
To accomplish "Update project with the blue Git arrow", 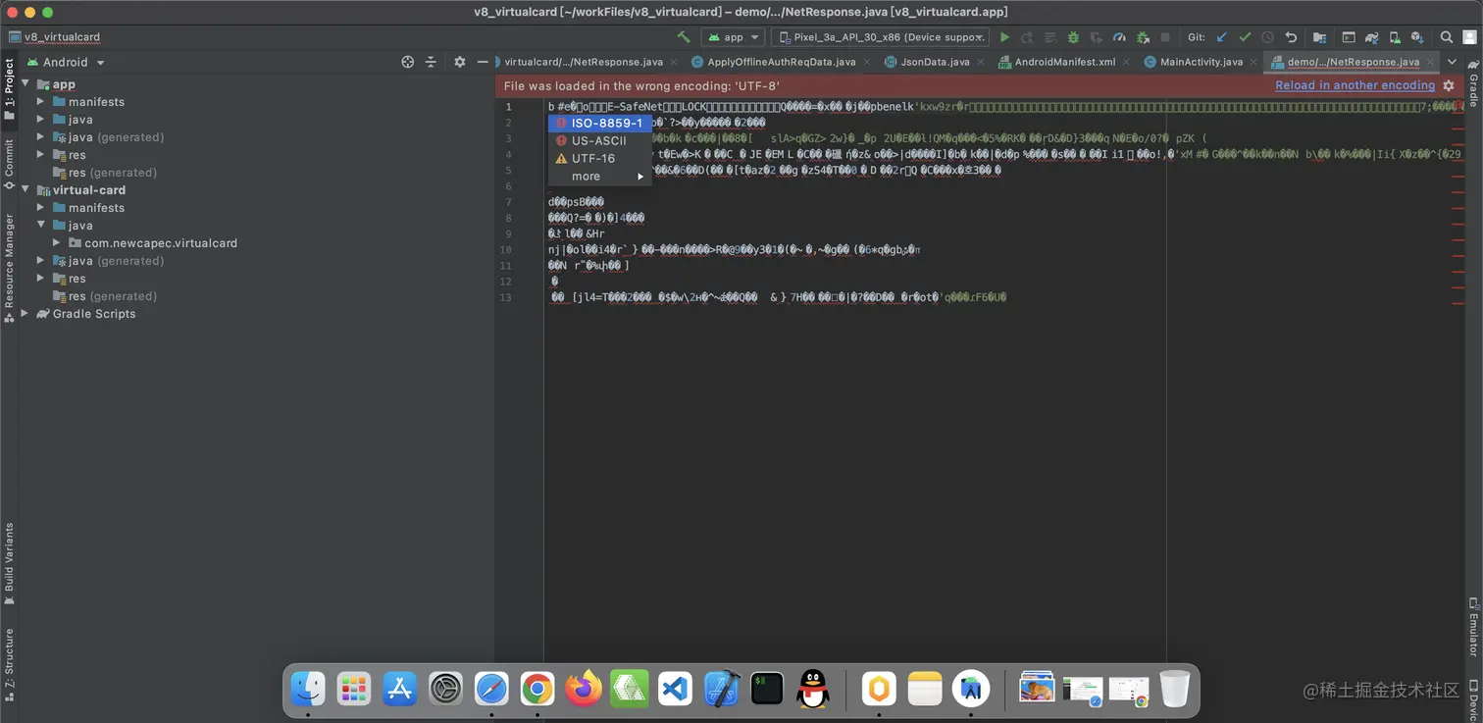I will [1221, 37].
